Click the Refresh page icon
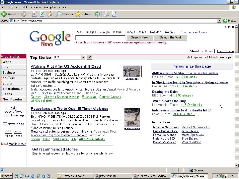Image resolution: width=239 pixels, height=179 pixels. pyautogui.click(x=42, y=14)
